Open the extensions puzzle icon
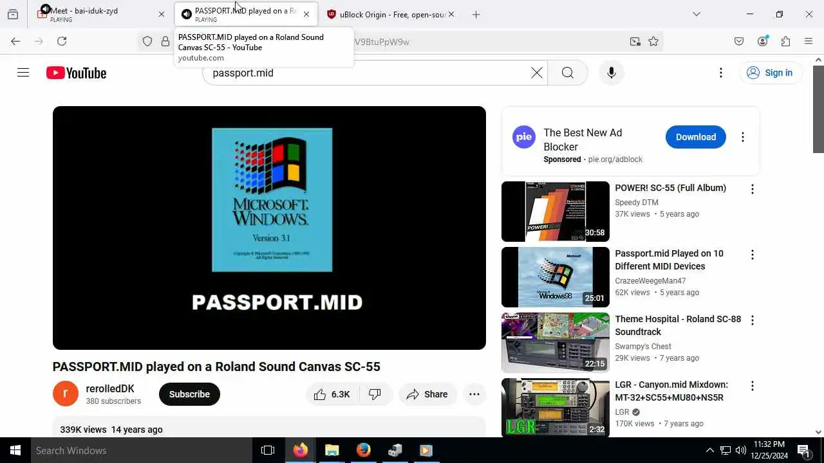Viewport: 824px width, 463px height. click(785, 41)
